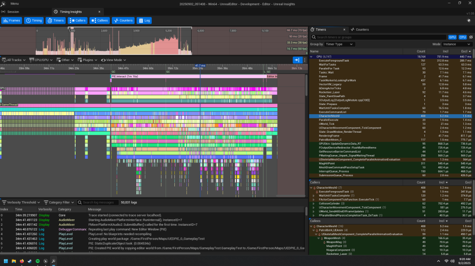
Task: Collapse CharacterMesh0 node in Callers tree
Action: (x=311, y=188)
